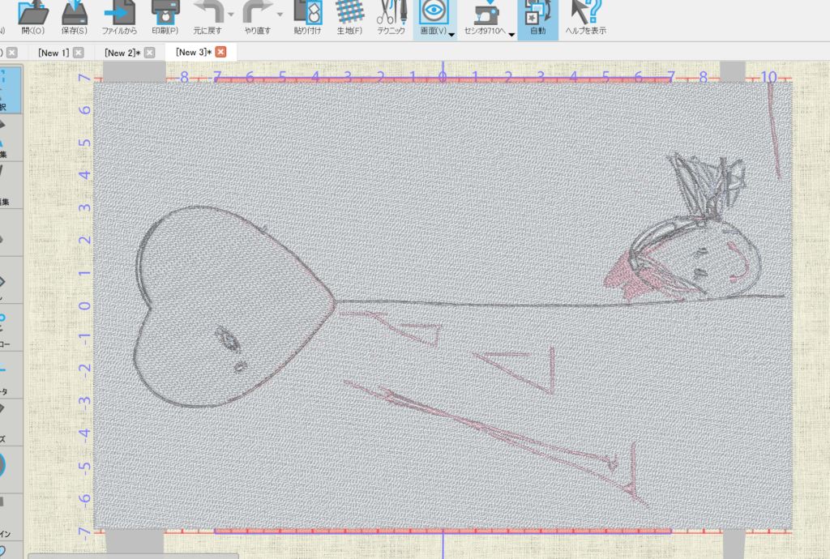830x559 pixels.
Task: Expand the redo (やり直す) dropdown arrow
Action: [280, 15]
